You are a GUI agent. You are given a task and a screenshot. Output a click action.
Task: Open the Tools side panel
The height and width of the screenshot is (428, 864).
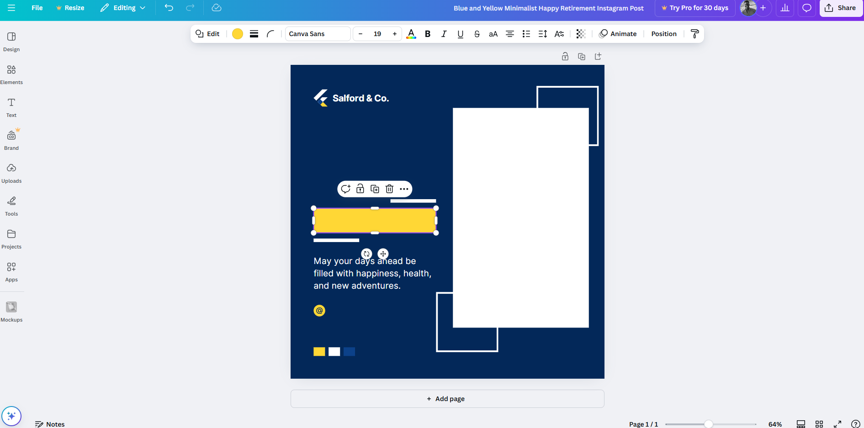(x=11, y=206)
